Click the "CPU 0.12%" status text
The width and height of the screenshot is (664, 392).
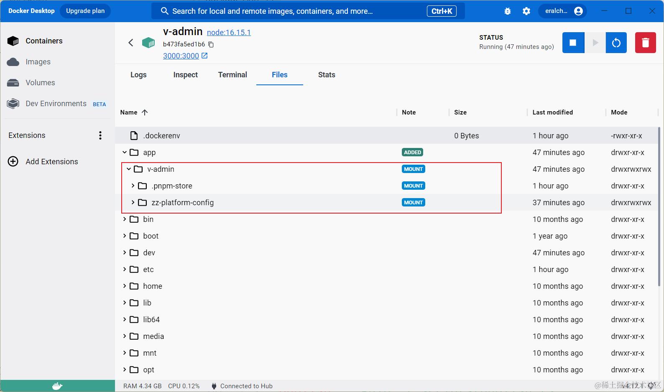tap(184, 386)
